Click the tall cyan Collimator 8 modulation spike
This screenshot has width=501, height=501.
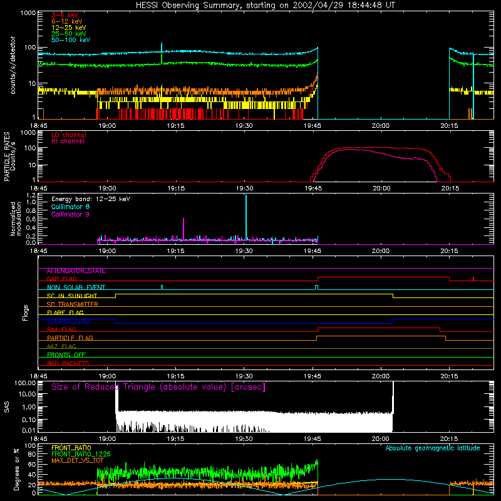point(246,217)
